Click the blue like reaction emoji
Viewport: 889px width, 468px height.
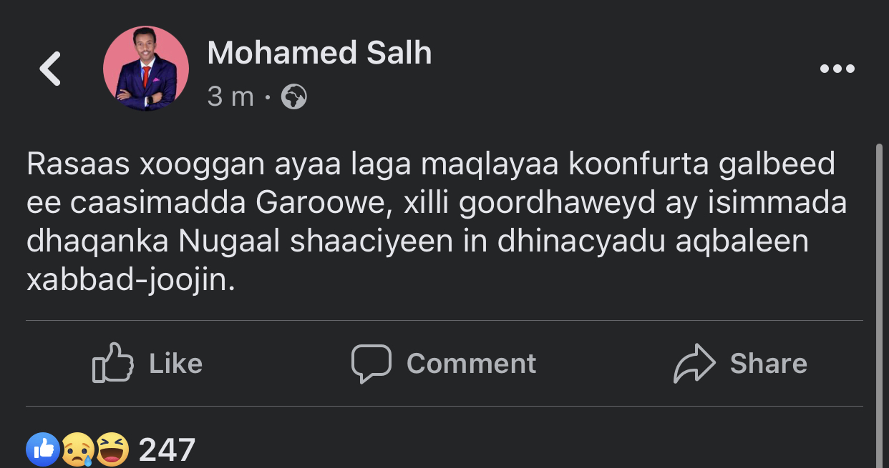43,449
